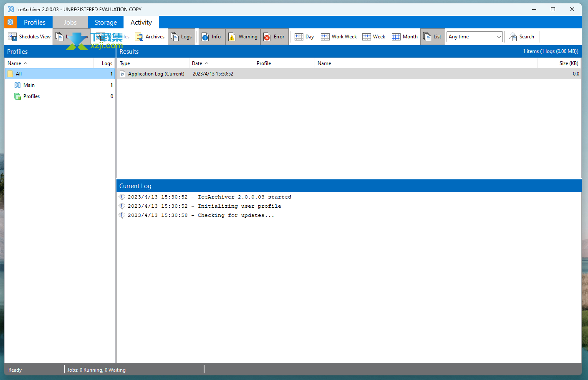Sort results by Size (KB) column

(559, 63)
